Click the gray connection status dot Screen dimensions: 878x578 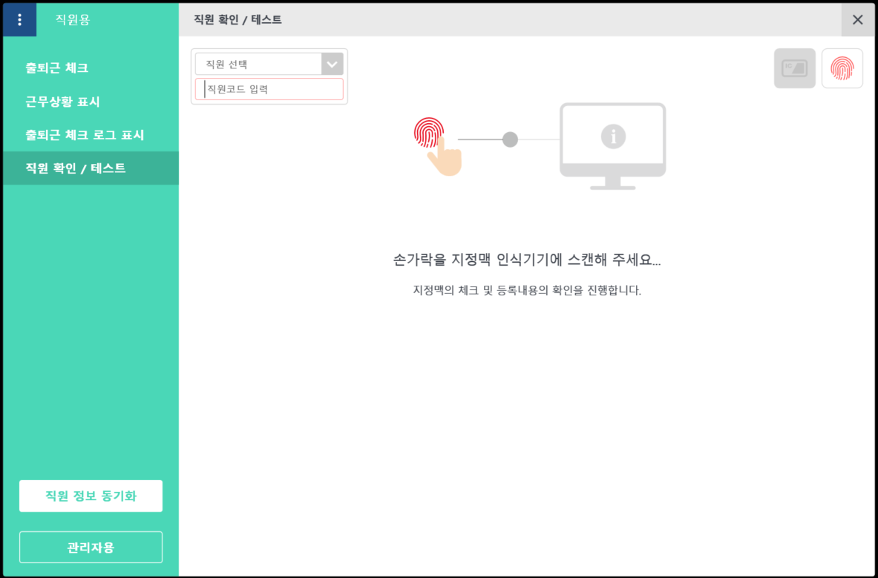510,139
